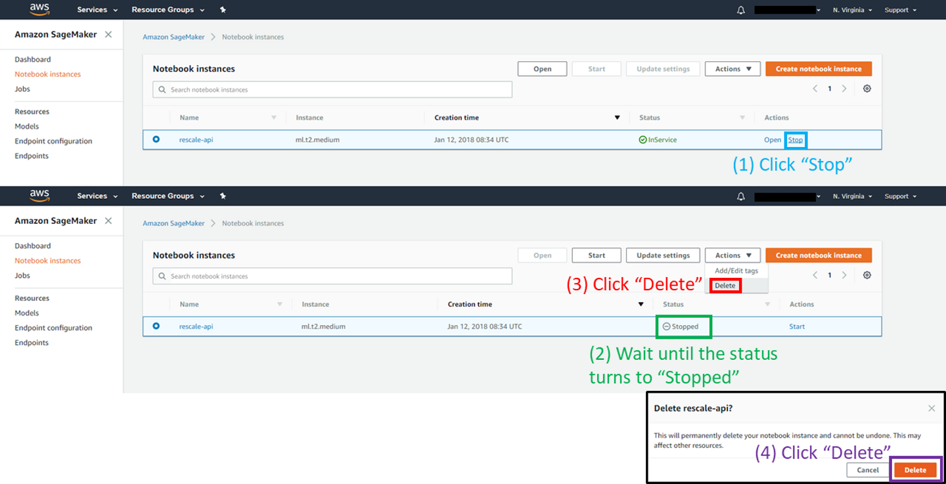Click the Start link in the Stopped row

(x=797, y=326)
